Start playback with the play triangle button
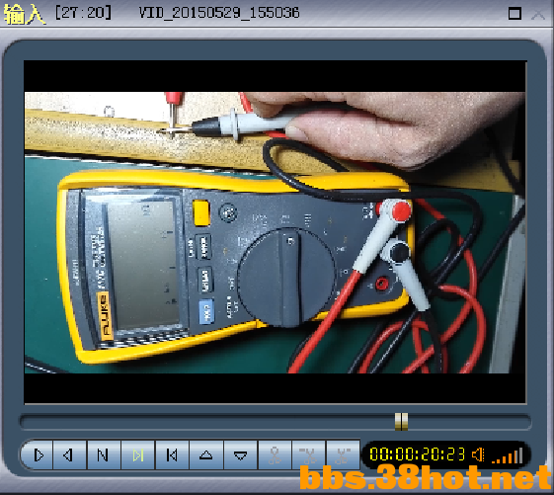The width and height of the screenshot is (554, 495). (x=38, y=455)
